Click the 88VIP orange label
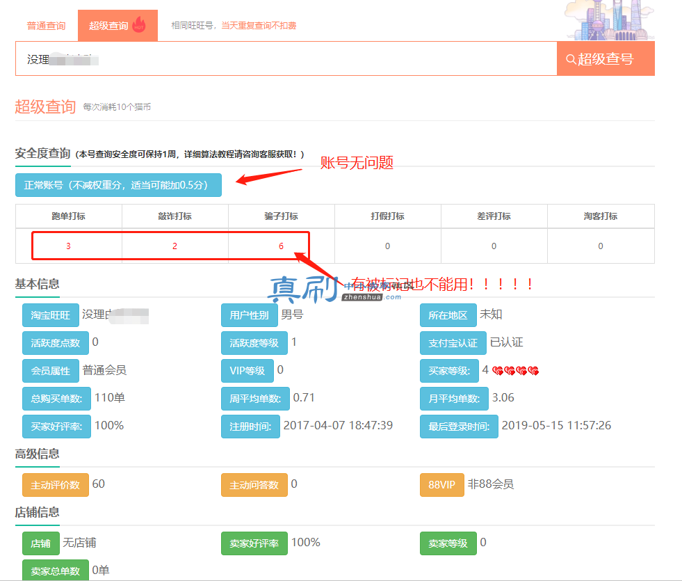 tap(442, 485)
